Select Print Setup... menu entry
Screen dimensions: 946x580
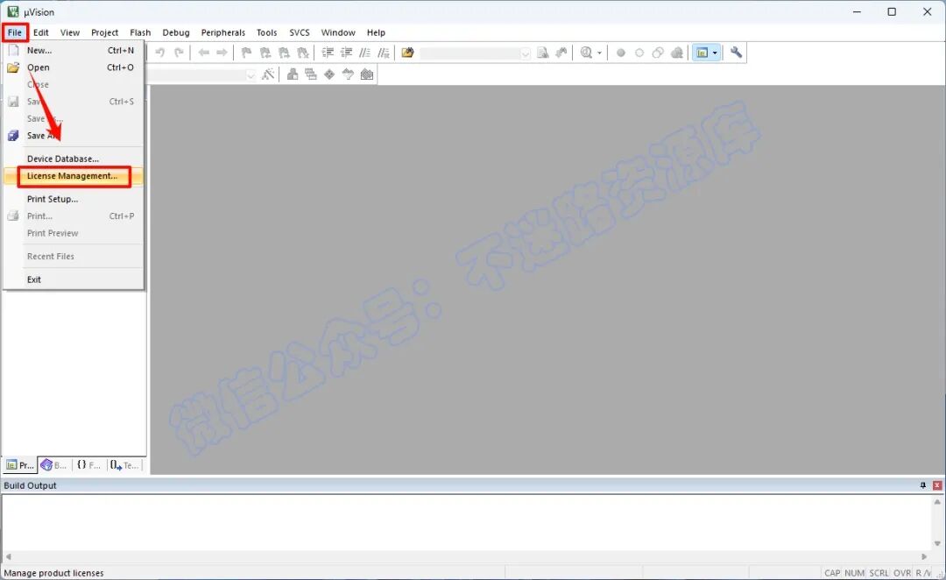coord(73,199)
